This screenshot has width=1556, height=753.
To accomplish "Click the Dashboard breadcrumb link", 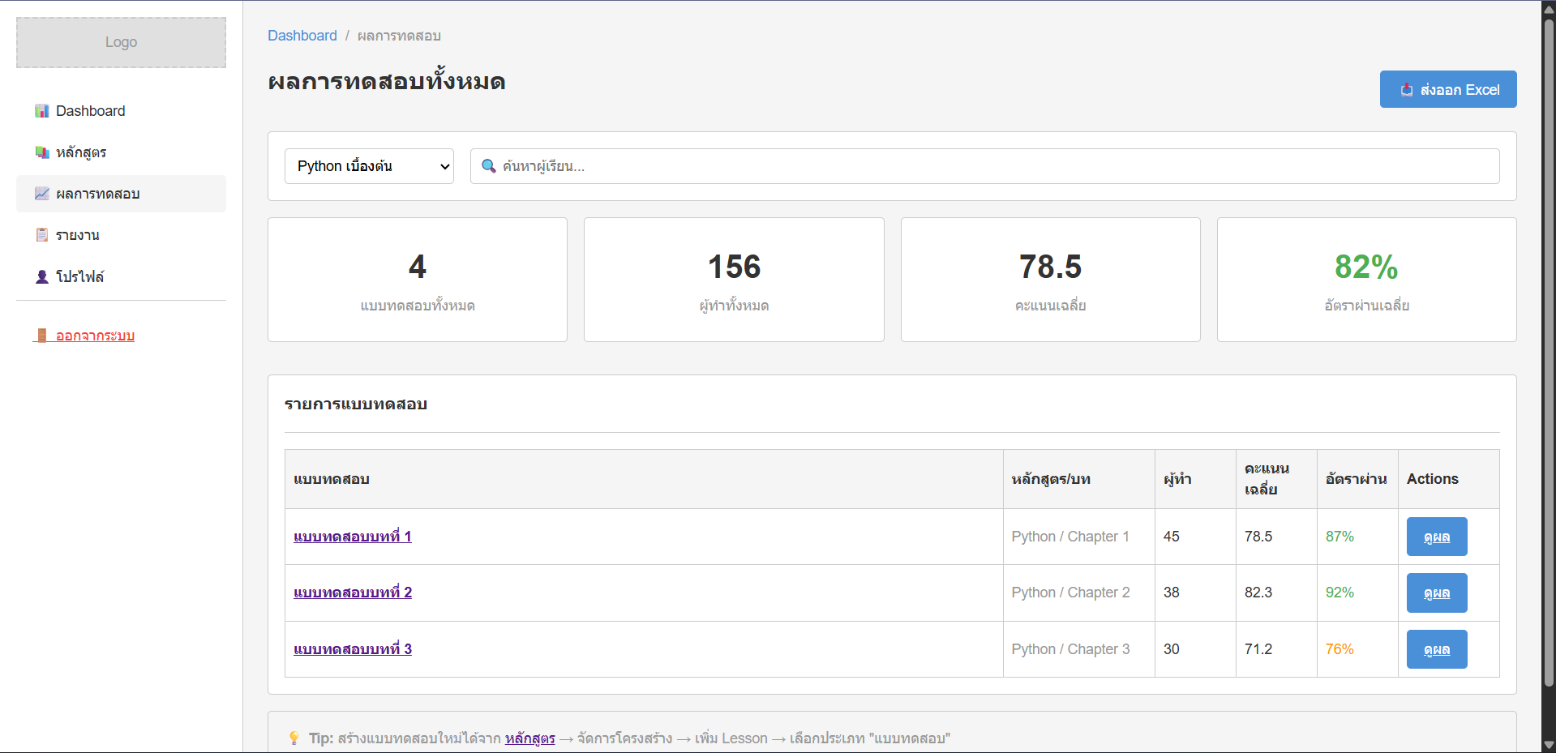I will pos(302,36).
